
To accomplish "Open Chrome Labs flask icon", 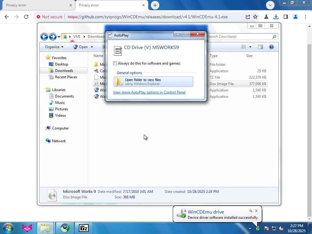I will [266, 17].
